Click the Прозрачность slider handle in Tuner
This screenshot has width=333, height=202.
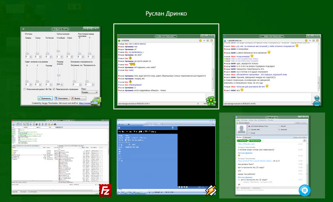87,81
